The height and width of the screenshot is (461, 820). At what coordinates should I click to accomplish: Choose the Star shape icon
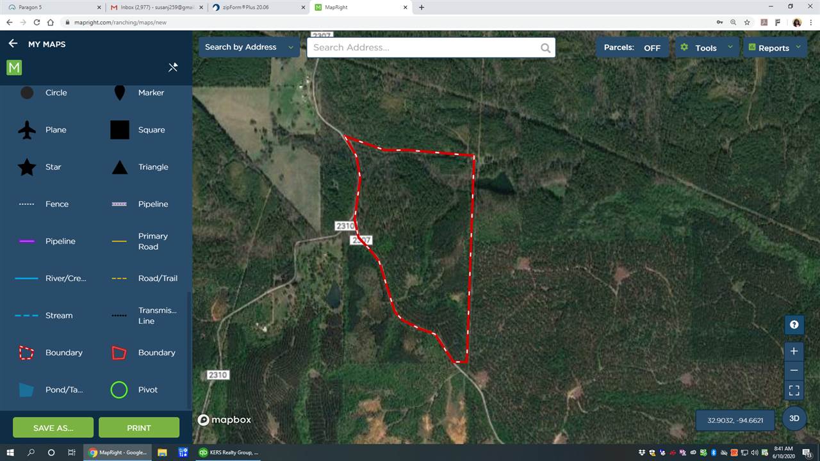pyautogui.click(x=27, y=167)
